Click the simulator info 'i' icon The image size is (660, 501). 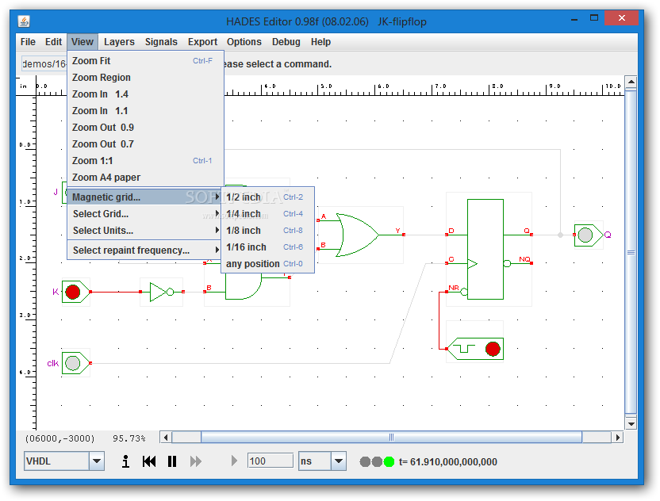click(x=125, y=461)
